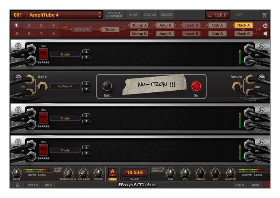Select the Stomp A module
Screen dimensions: 280x198
pos(139,25)
